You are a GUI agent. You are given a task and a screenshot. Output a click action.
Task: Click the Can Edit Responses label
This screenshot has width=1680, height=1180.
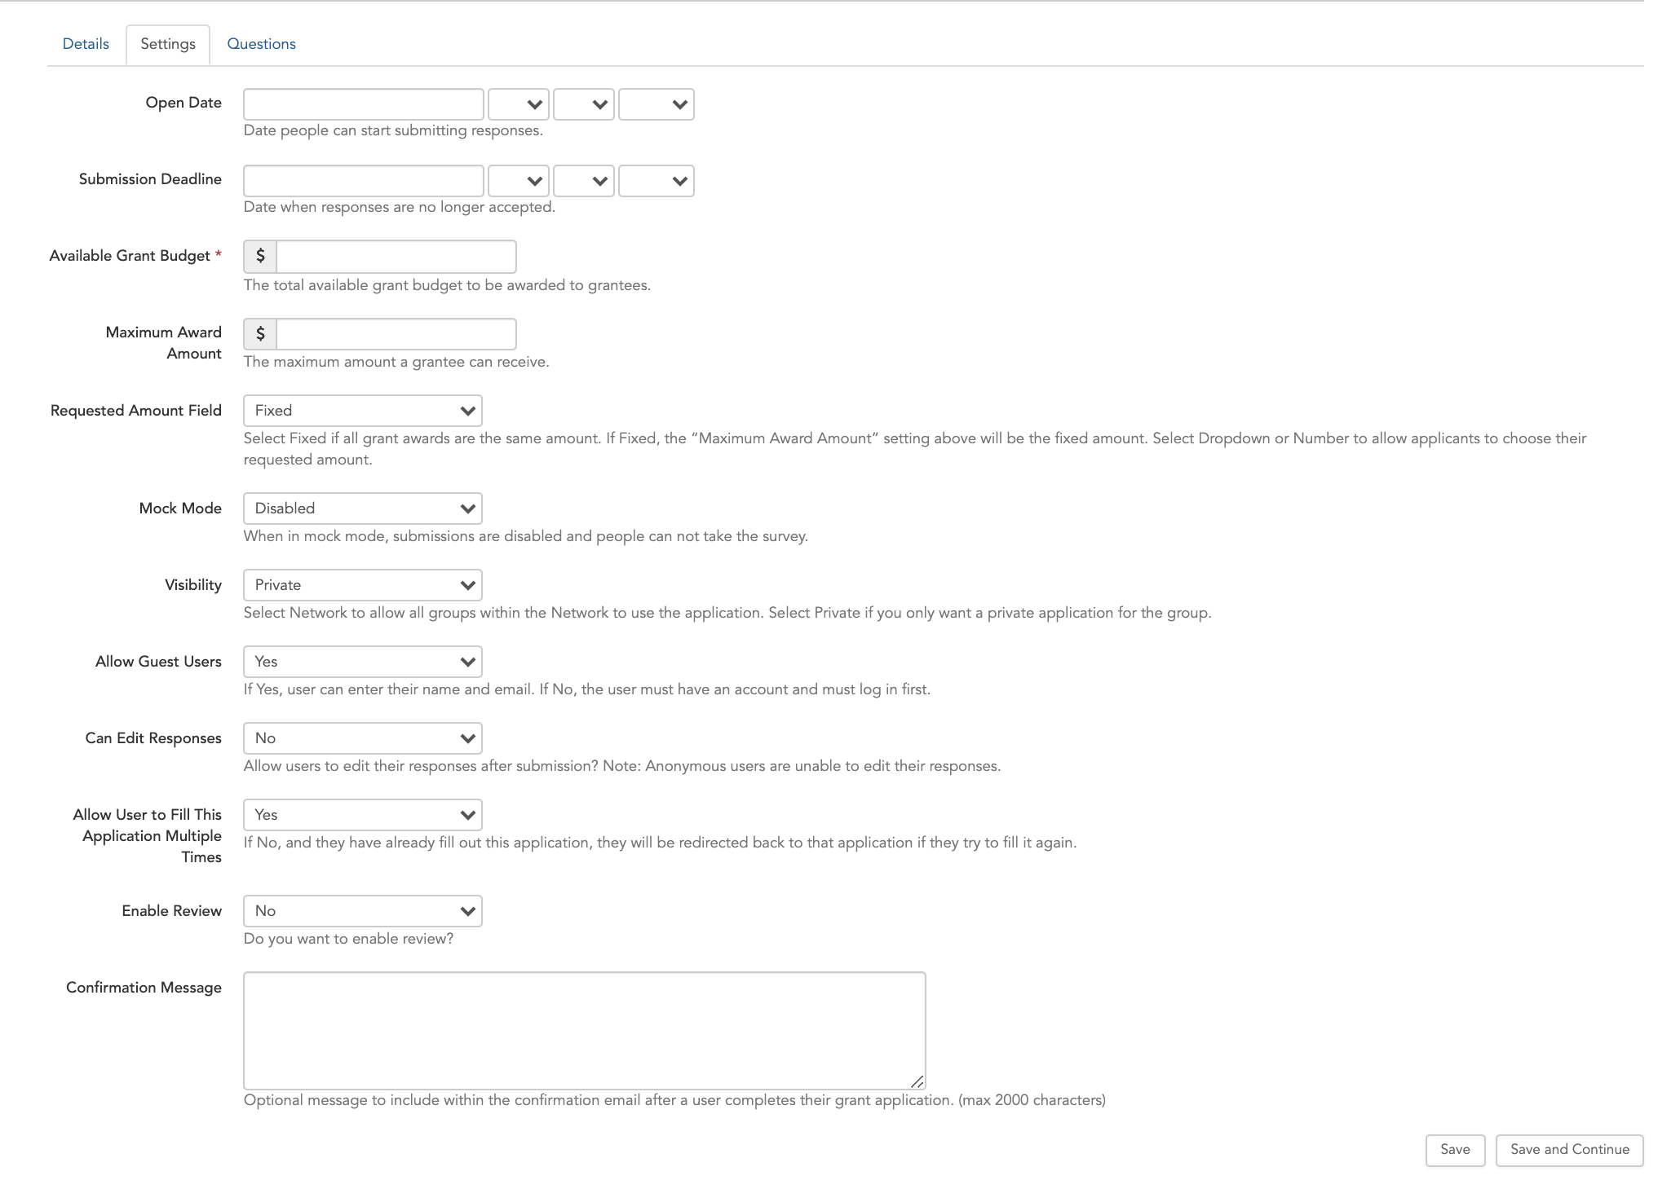point(153,738)
